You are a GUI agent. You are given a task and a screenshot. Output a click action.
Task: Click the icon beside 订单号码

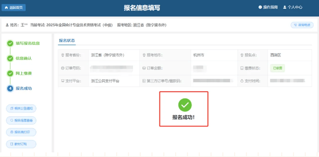62,68
